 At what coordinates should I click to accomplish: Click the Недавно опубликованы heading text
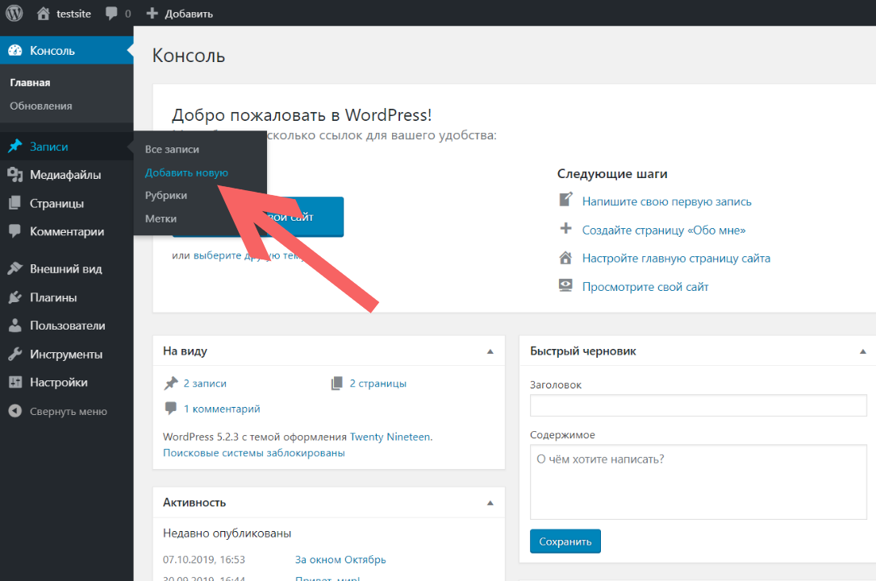pos(227,533)
